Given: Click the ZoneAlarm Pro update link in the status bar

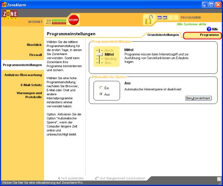Looking at the screenshot, I should coord(43,183).
